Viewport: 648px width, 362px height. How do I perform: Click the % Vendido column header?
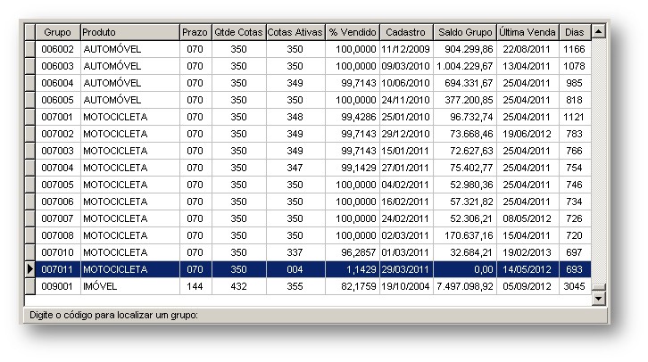[x=352, y=32]
